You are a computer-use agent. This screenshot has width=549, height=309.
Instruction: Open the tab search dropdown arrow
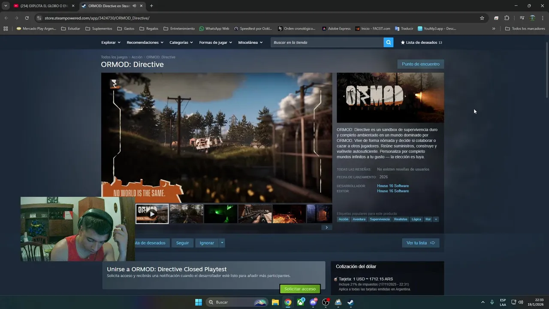pos(6,6)
